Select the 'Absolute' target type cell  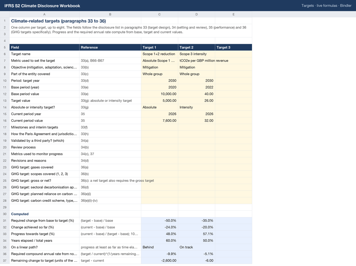[159, 107]
